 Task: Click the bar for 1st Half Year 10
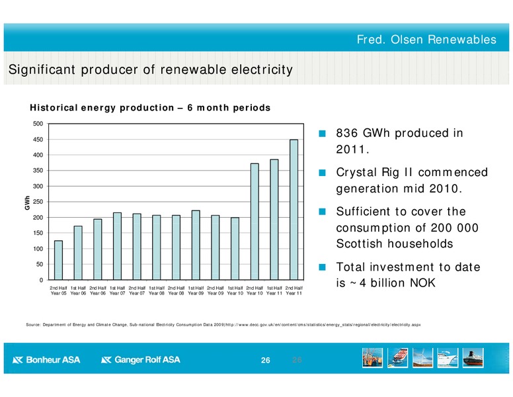(235, 249)
